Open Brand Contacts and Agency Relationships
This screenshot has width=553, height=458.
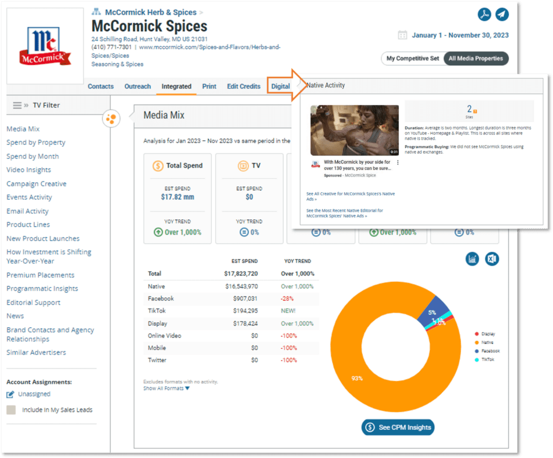[50, 334]
